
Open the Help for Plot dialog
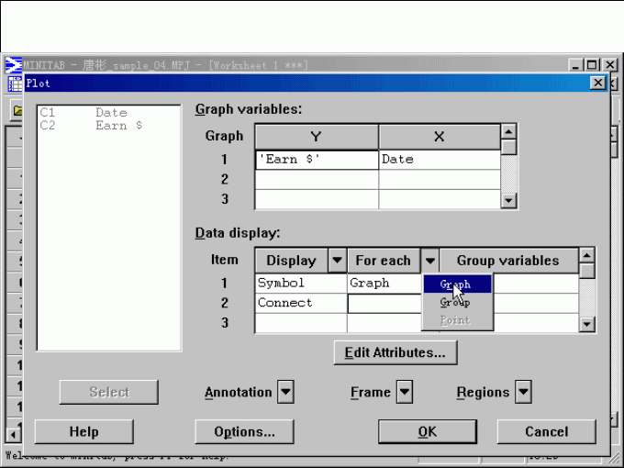pyautogui.click(x=84, y=431)
